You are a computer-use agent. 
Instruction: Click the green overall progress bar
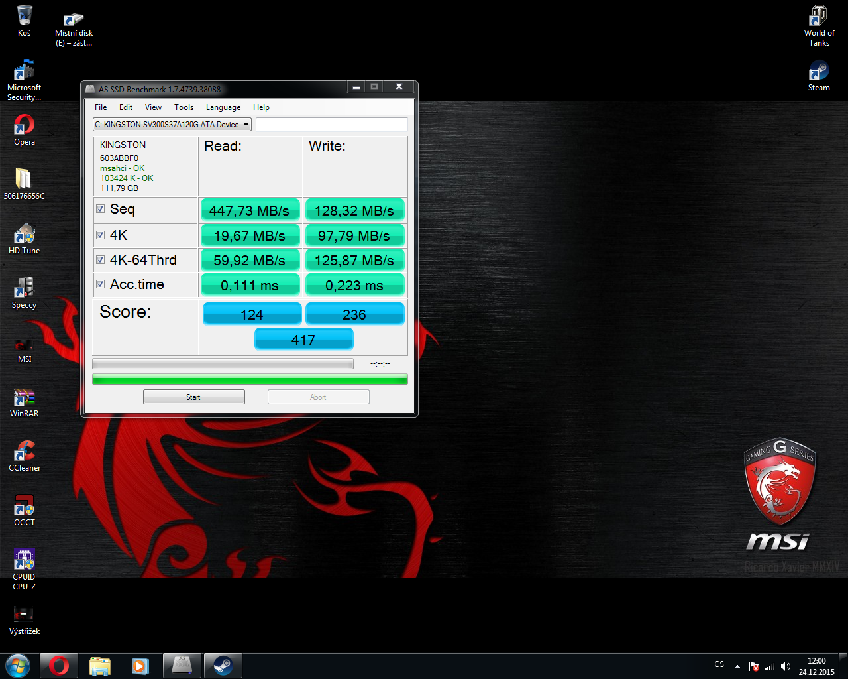250,379
